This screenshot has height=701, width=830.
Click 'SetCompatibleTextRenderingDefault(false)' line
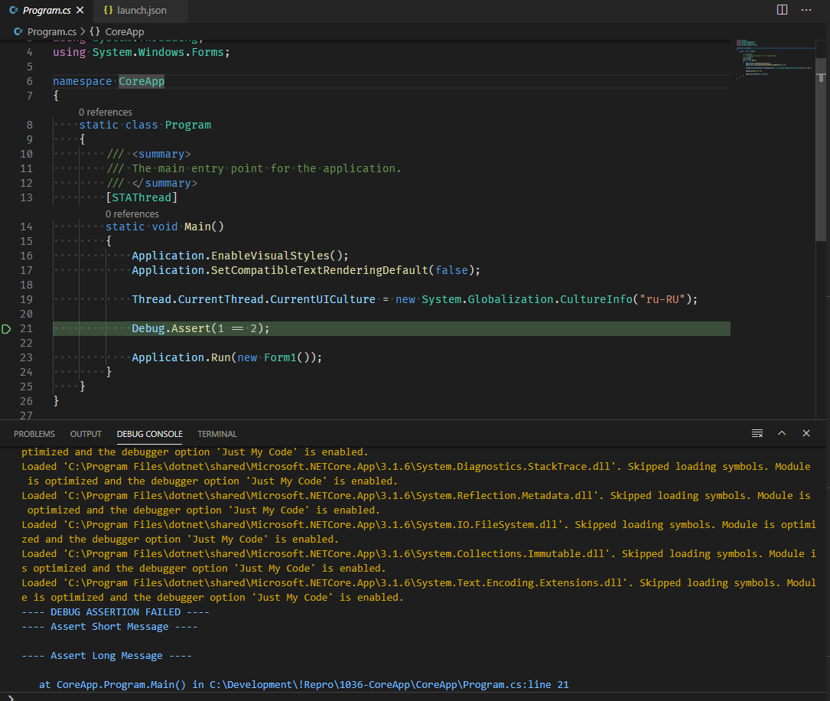click(306, 270)
